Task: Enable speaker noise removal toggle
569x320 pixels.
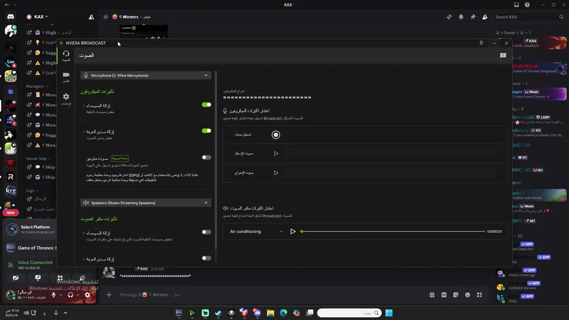Action: (206, 232)
